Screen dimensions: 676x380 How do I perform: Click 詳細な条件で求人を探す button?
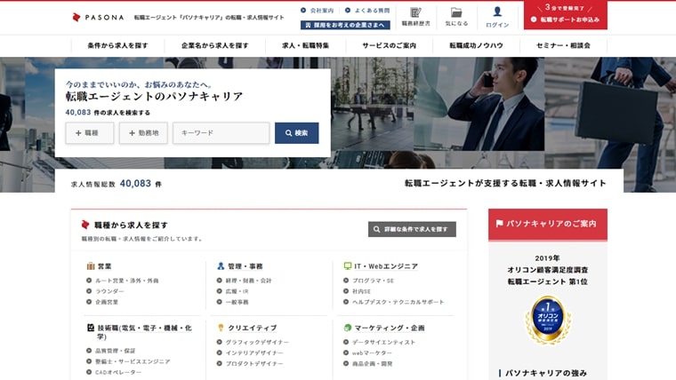pos(412,229)
